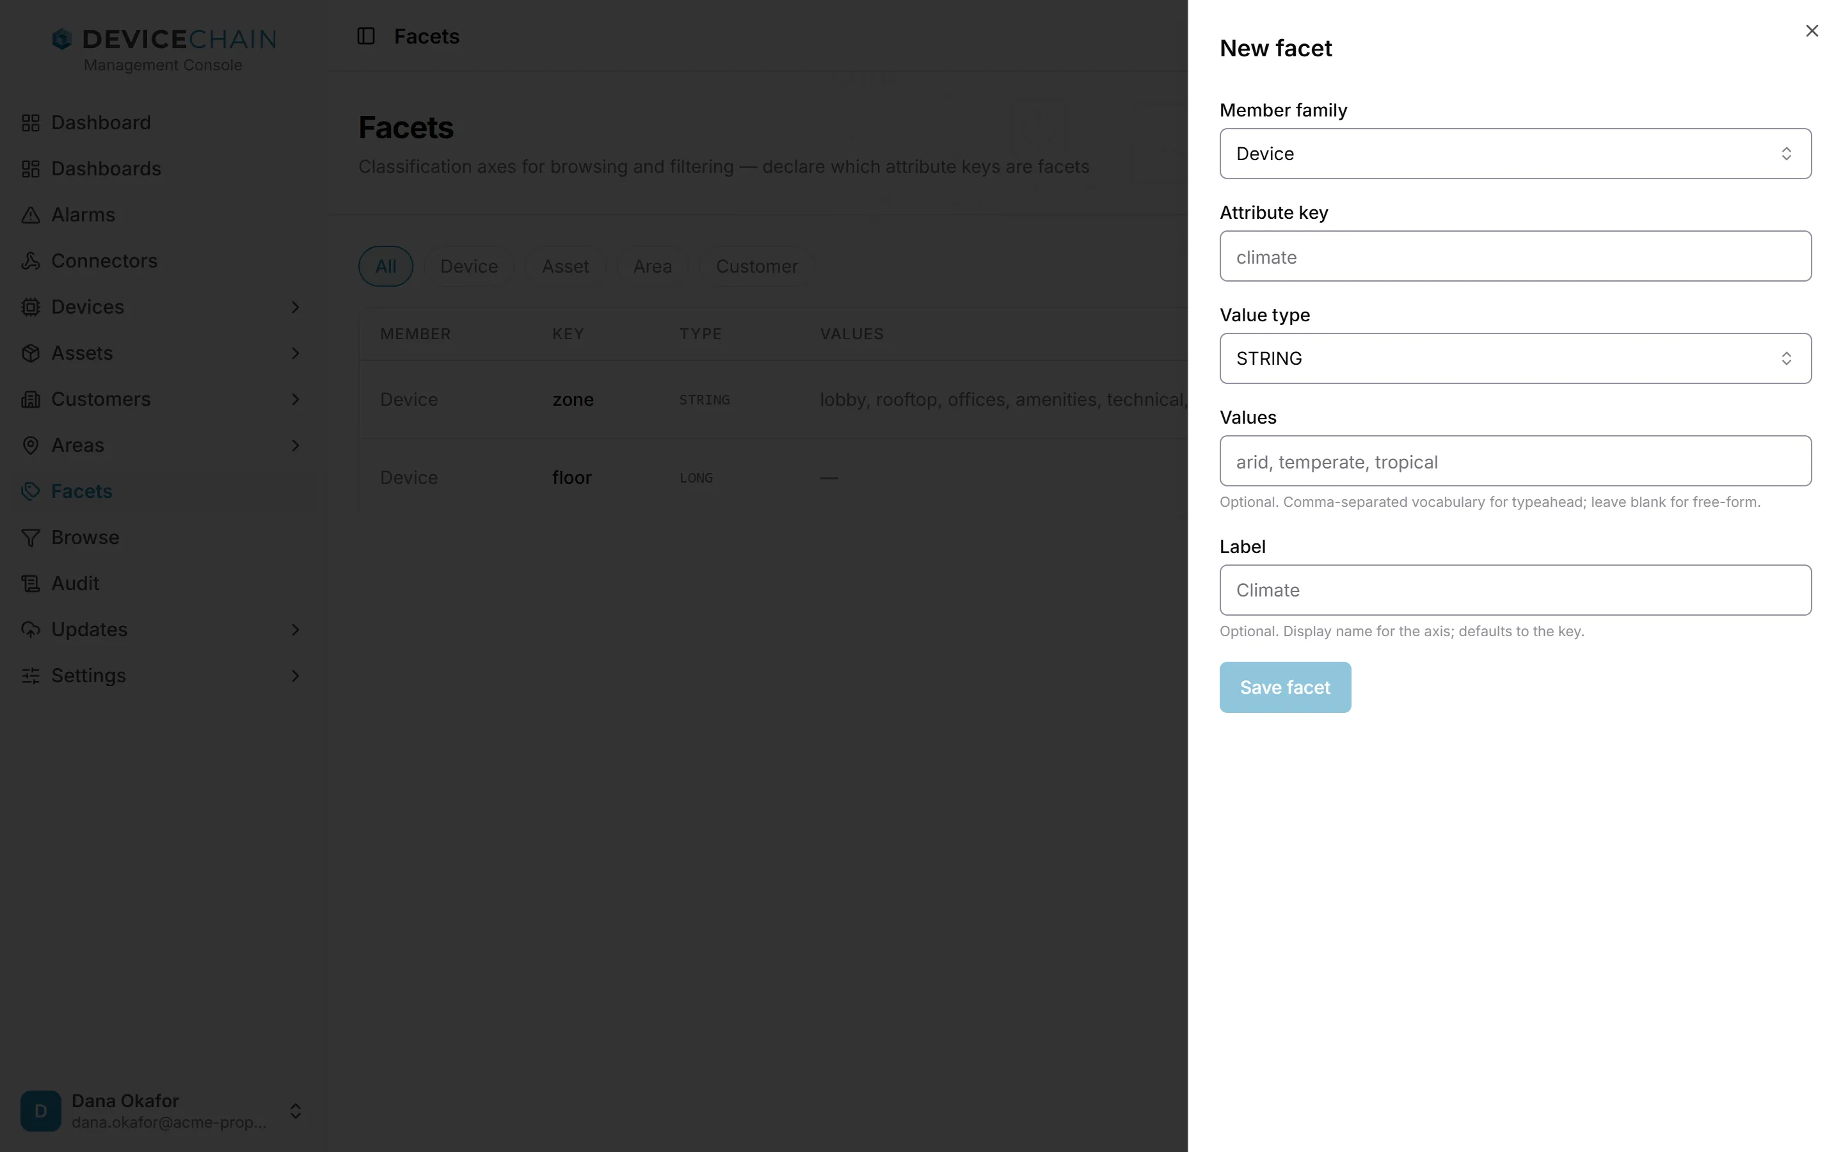This screenshot has width=1843, height=1152.
Task: Click the Save facet button
Action: click(1286, 687)
